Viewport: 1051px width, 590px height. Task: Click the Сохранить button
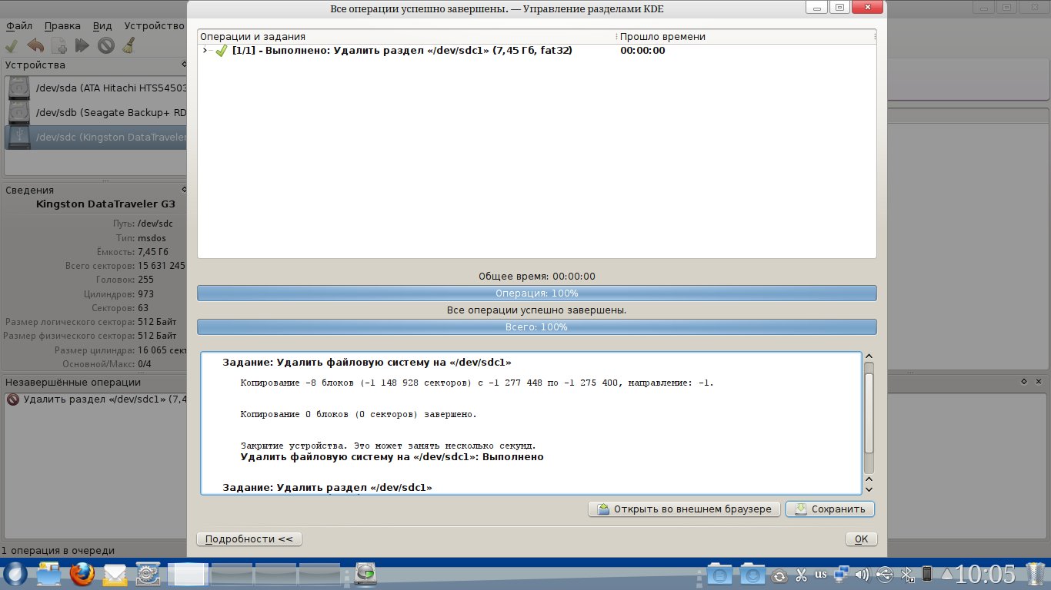830,509
